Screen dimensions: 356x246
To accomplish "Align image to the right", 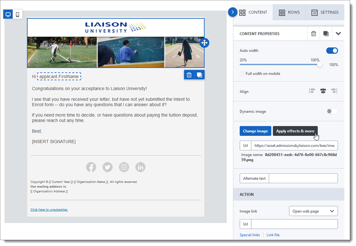I will coord(334,91).
